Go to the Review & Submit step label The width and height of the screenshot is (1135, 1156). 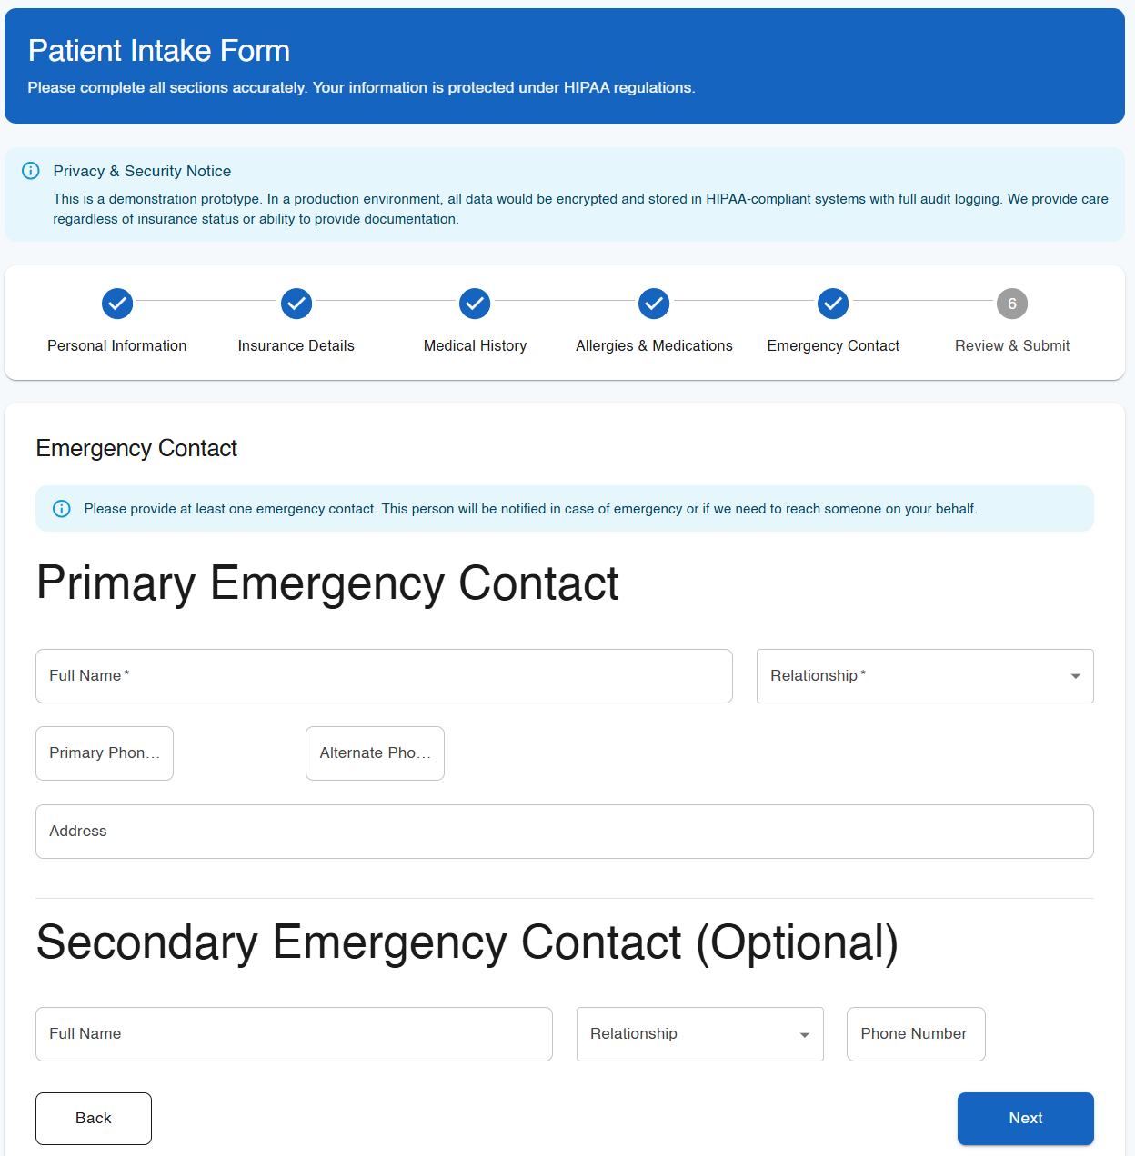click(x=1012, y=345)
